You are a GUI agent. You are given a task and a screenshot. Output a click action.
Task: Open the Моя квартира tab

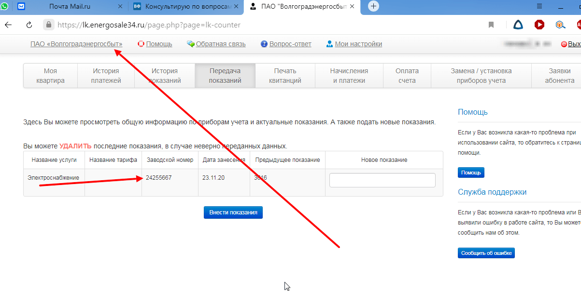tap(50, 76)
